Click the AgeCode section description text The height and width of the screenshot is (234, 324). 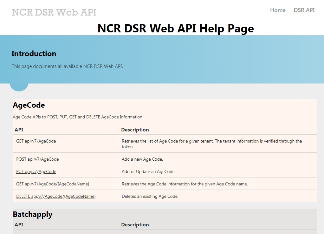77,117
